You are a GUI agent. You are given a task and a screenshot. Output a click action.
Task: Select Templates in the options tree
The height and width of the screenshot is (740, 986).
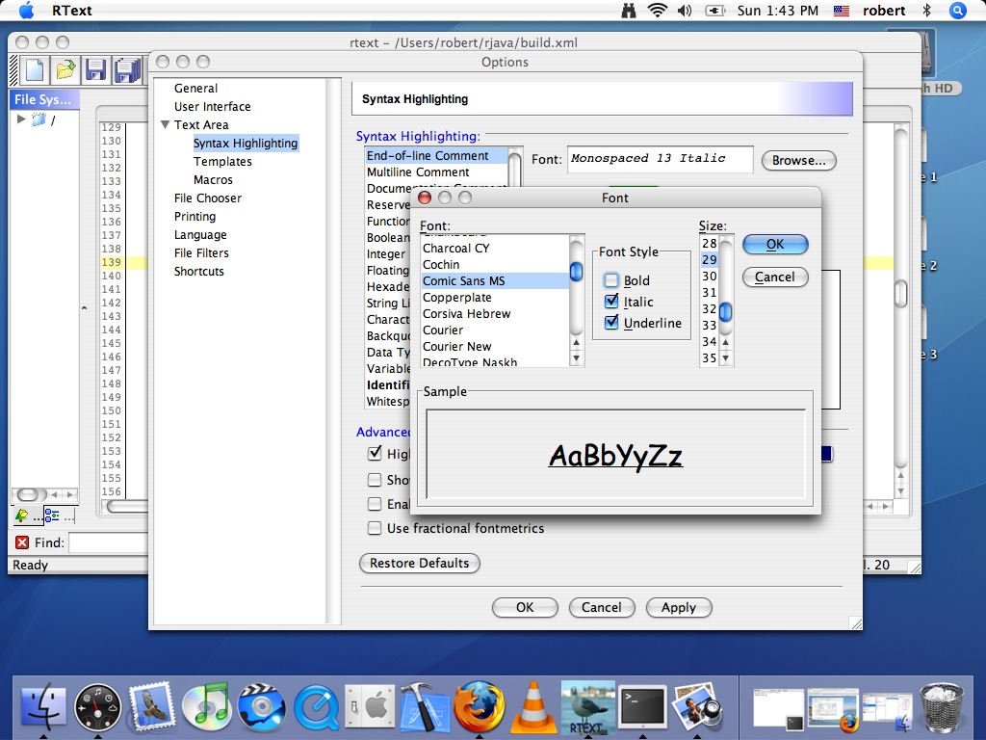(x=222, y=162)
